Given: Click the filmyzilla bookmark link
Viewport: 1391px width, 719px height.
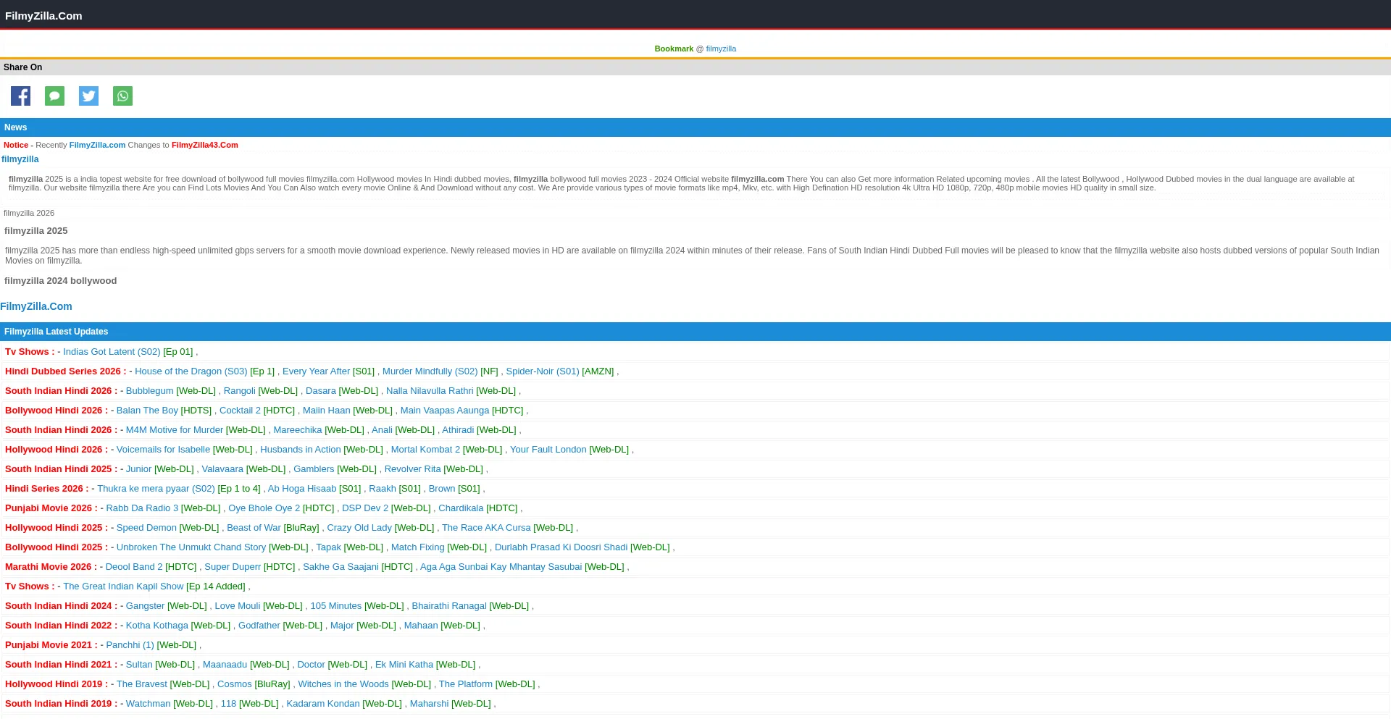Looking at the screenshot, I should [721, 49].
